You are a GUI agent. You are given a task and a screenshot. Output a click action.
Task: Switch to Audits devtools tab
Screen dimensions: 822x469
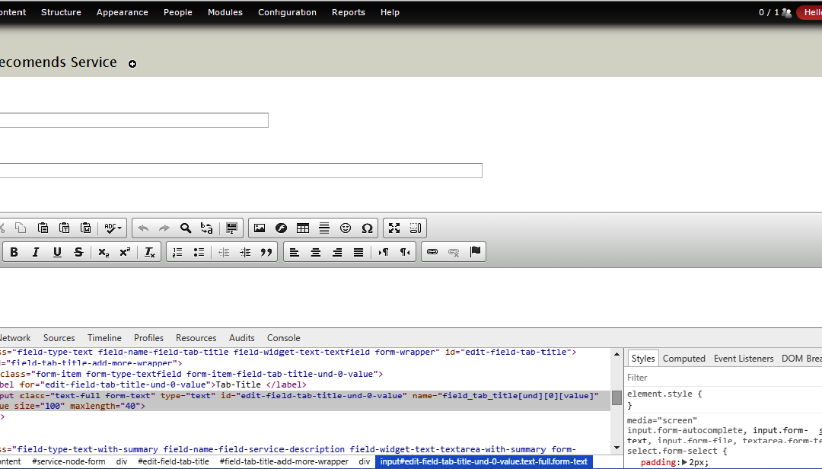[242, 338]
